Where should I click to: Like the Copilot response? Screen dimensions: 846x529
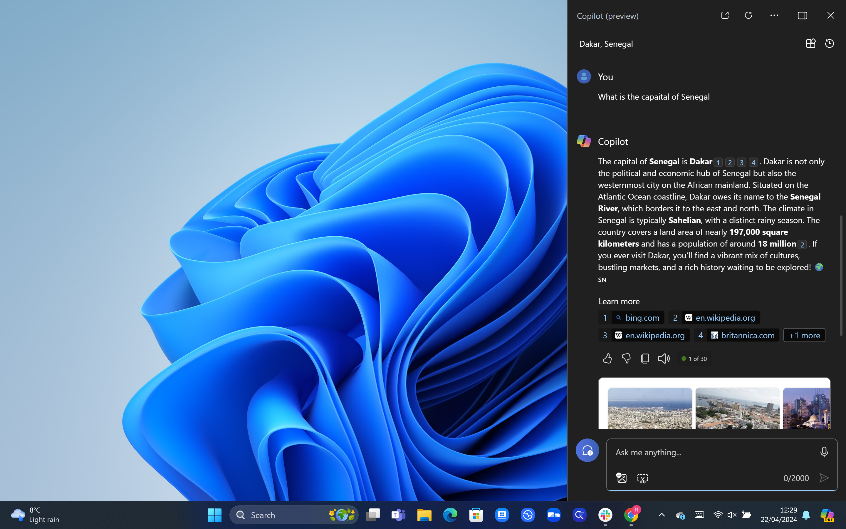(x=607, y=358)
